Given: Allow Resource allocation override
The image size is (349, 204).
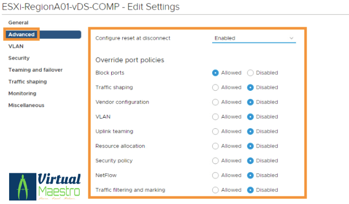Looking at the screenshot, I should click(x=216, y=146).
